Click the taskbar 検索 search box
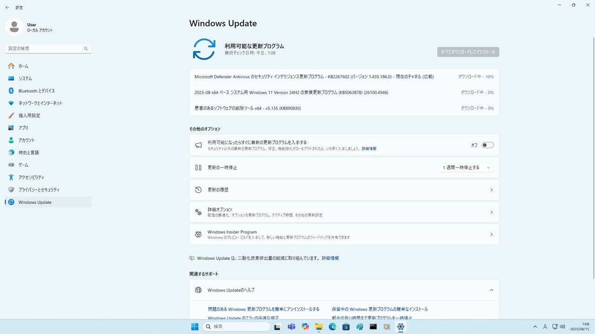Viewport: 595px width, 334px height. (236, 327)
